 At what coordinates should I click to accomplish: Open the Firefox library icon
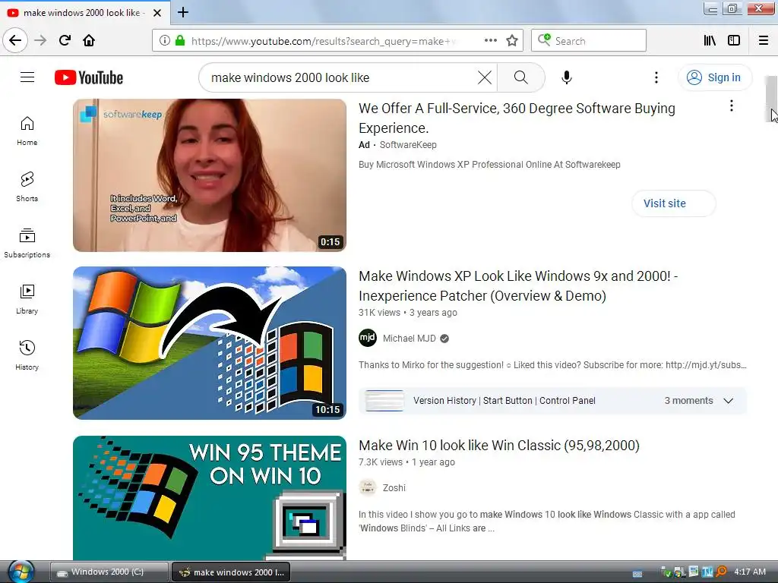click(x=710, y=41)
